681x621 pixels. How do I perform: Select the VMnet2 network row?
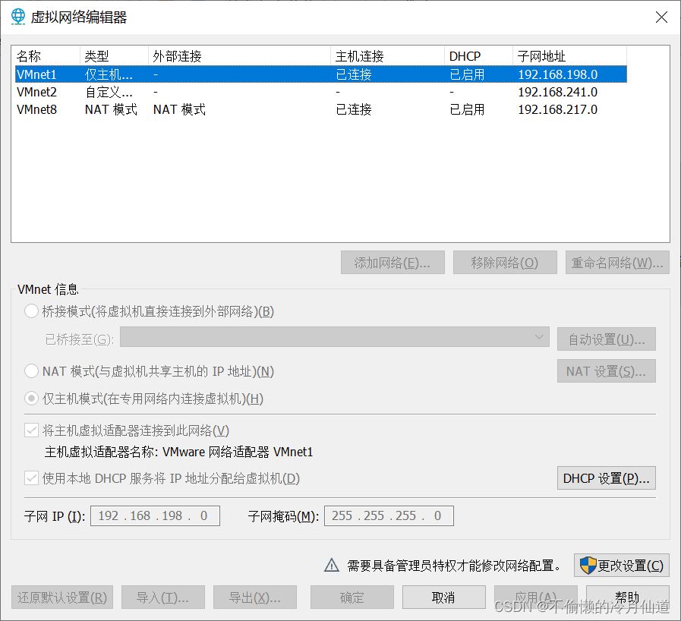pyautogui.click(x=320, y=92)
